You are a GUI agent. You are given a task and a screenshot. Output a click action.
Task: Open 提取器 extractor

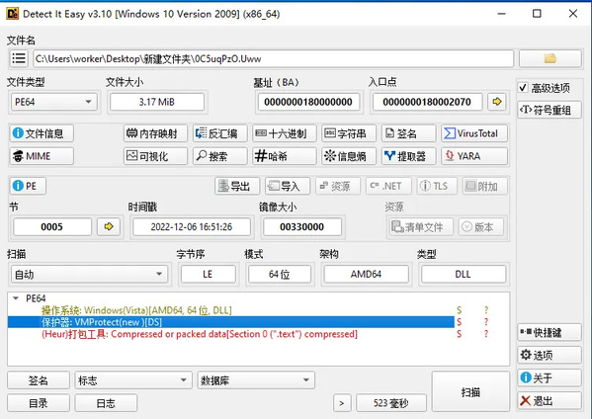(x=409, y=156)
